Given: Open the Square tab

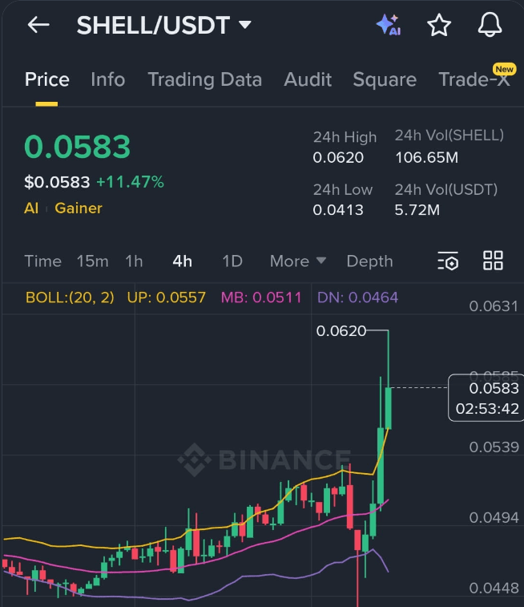Looking at the screenshot, I should [x=385, y=79].
